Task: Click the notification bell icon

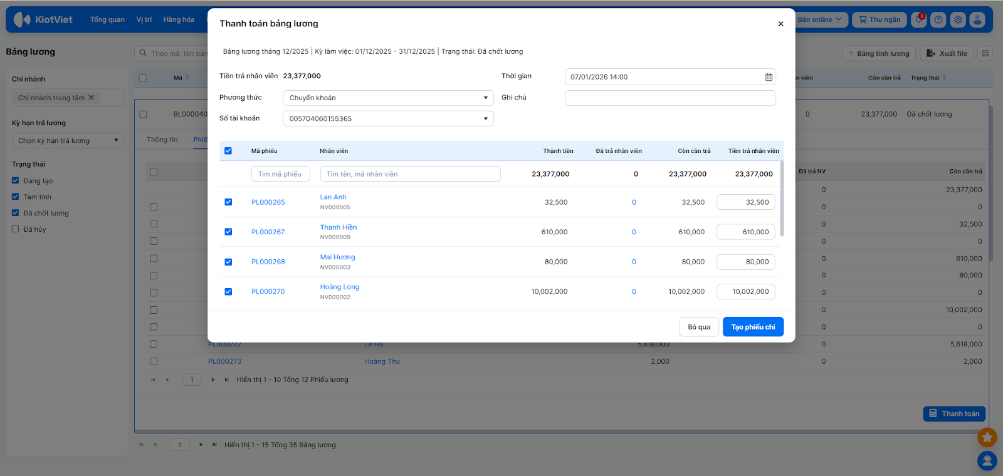Action: click(x=918, y=19)
